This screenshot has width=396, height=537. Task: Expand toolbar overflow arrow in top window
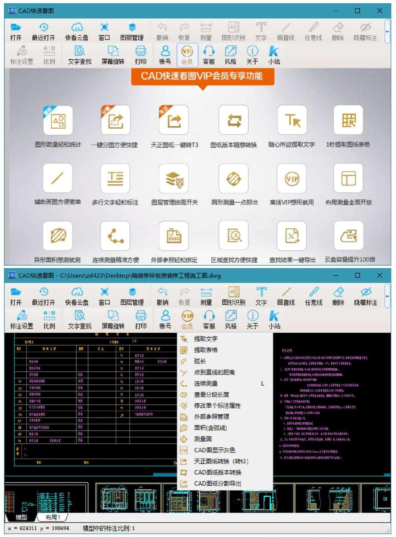[387, 32]
